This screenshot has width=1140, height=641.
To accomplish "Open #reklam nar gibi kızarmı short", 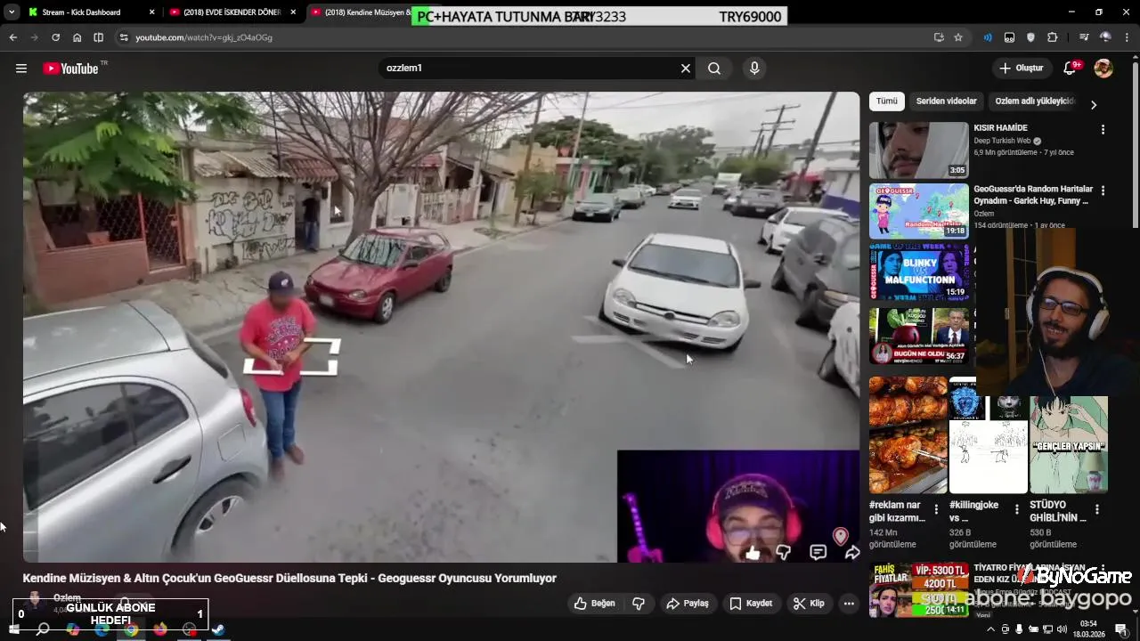I will click(908, 434).
